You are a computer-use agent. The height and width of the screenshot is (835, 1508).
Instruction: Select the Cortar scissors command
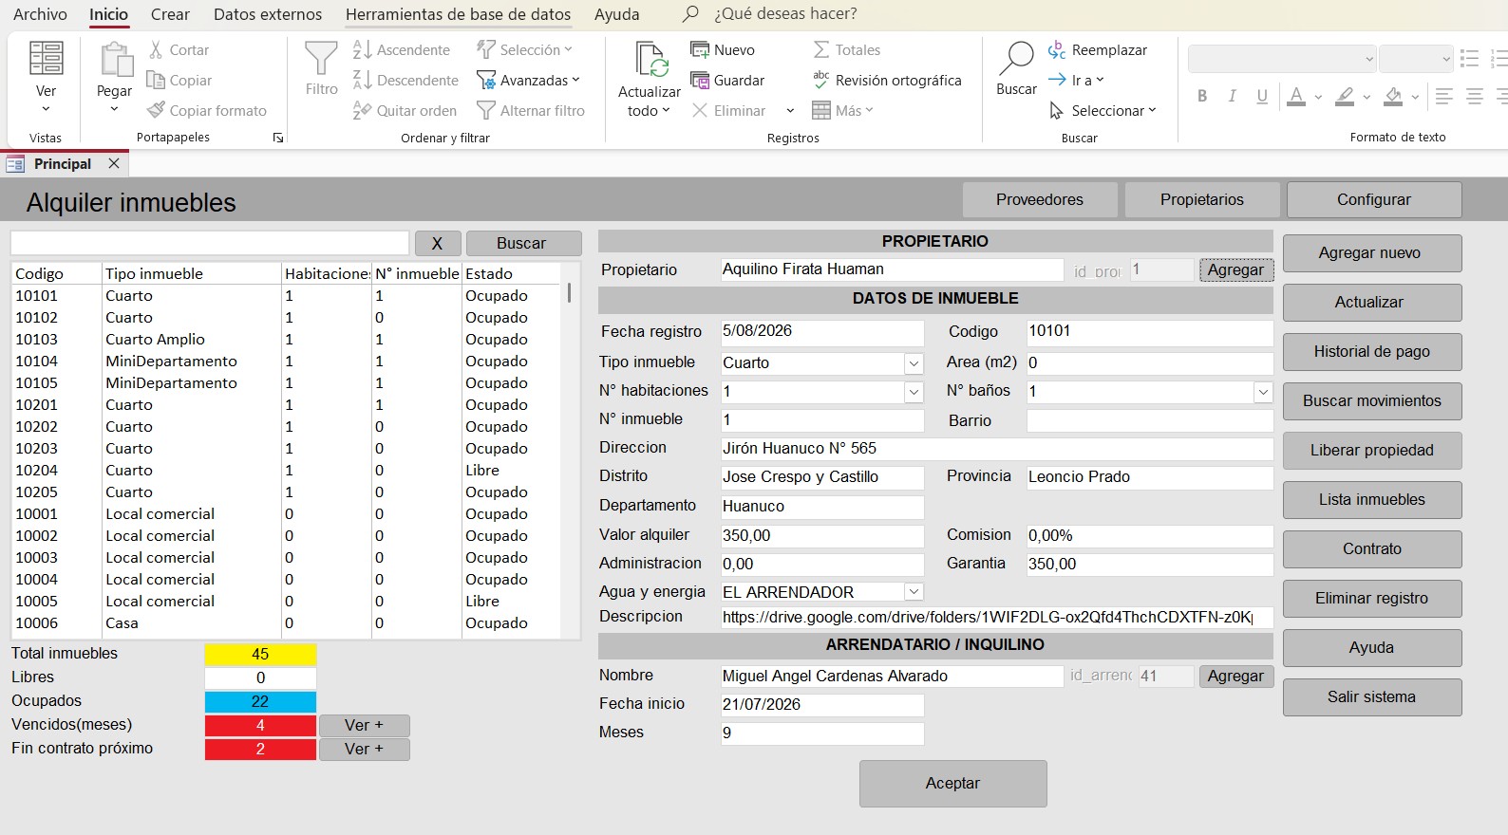click(x=179, y=50)
